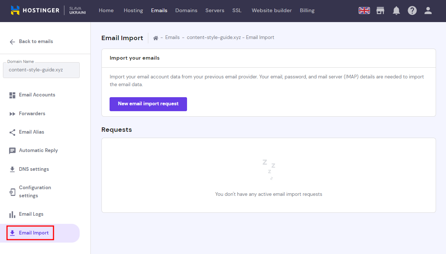Open DNS settings in the sidebar
This screenshot has height=254, width=446.
34,169
